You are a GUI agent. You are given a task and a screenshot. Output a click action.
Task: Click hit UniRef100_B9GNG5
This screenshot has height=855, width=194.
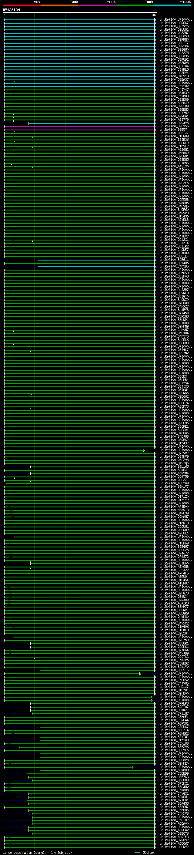[174, 393]
